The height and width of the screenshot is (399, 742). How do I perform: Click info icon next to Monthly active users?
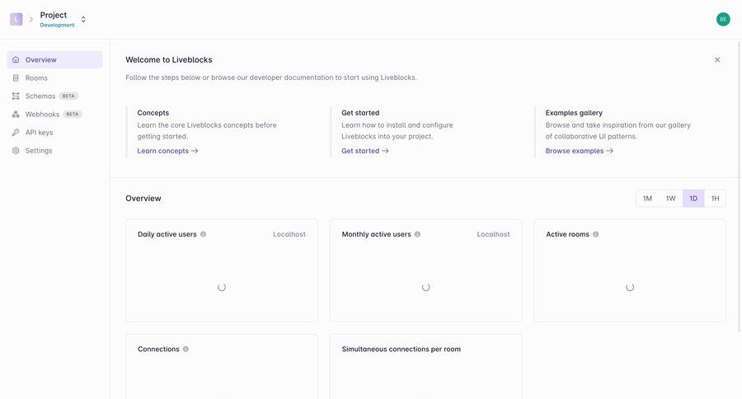coord(417,234)
